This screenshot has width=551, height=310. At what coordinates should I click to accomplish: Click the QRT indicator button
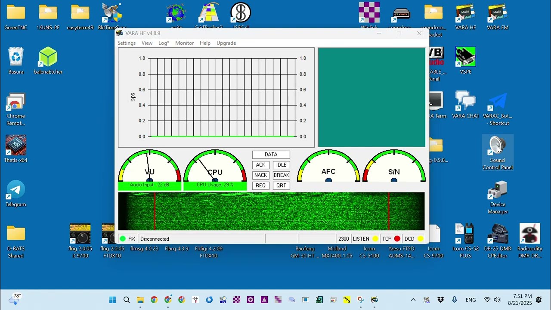click(281, 186)
